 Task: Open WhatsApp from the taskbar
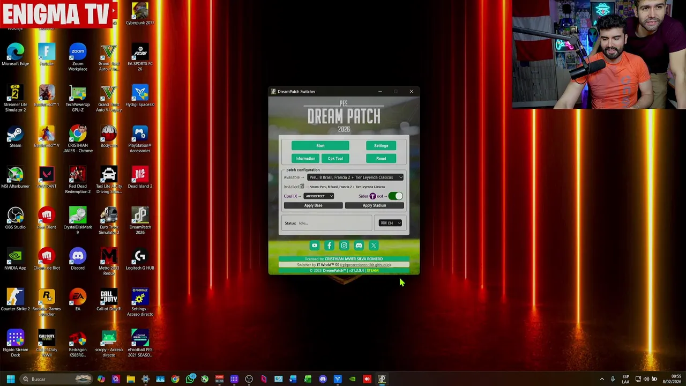190,379
